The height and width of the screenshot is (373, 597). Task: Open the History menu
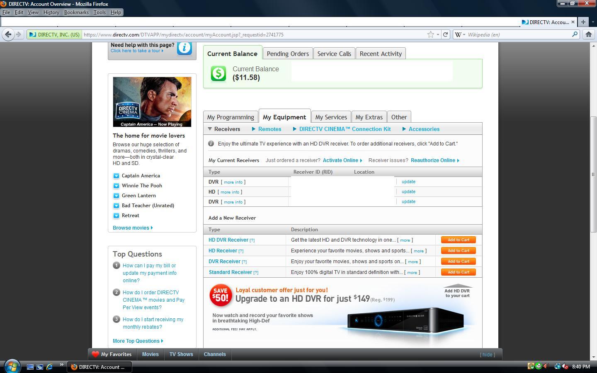click(x=51, y=12)
